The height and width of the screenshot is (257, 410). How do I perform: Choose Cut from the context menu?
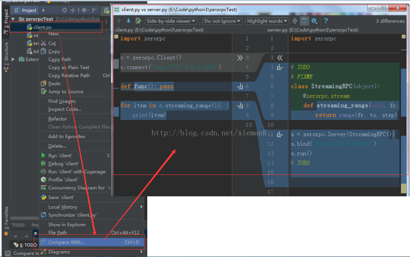pos(75,43)
